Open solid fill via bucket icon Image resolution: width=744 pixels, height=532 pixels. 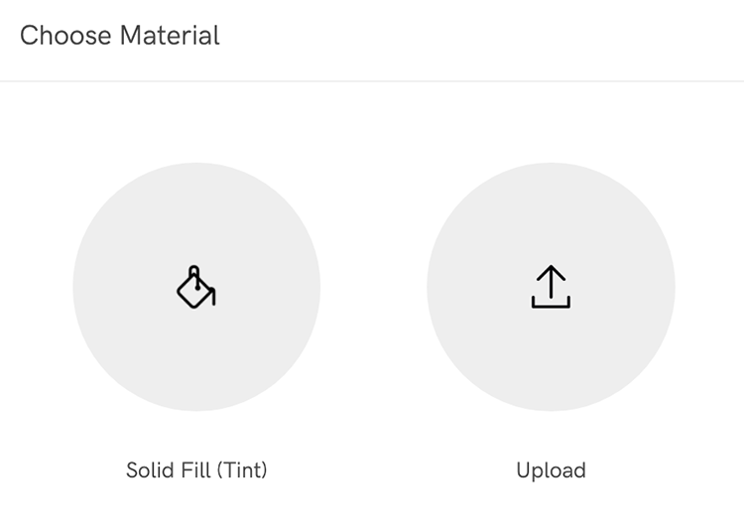(196, 287)
